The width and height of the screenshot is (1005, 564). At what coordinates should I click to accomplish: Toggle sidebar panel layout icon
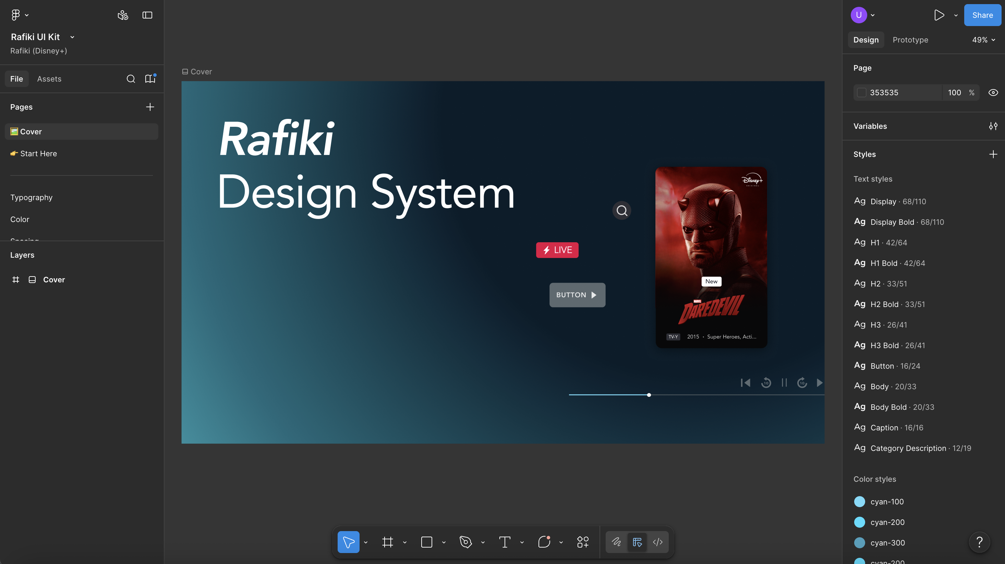click(147, 15)
